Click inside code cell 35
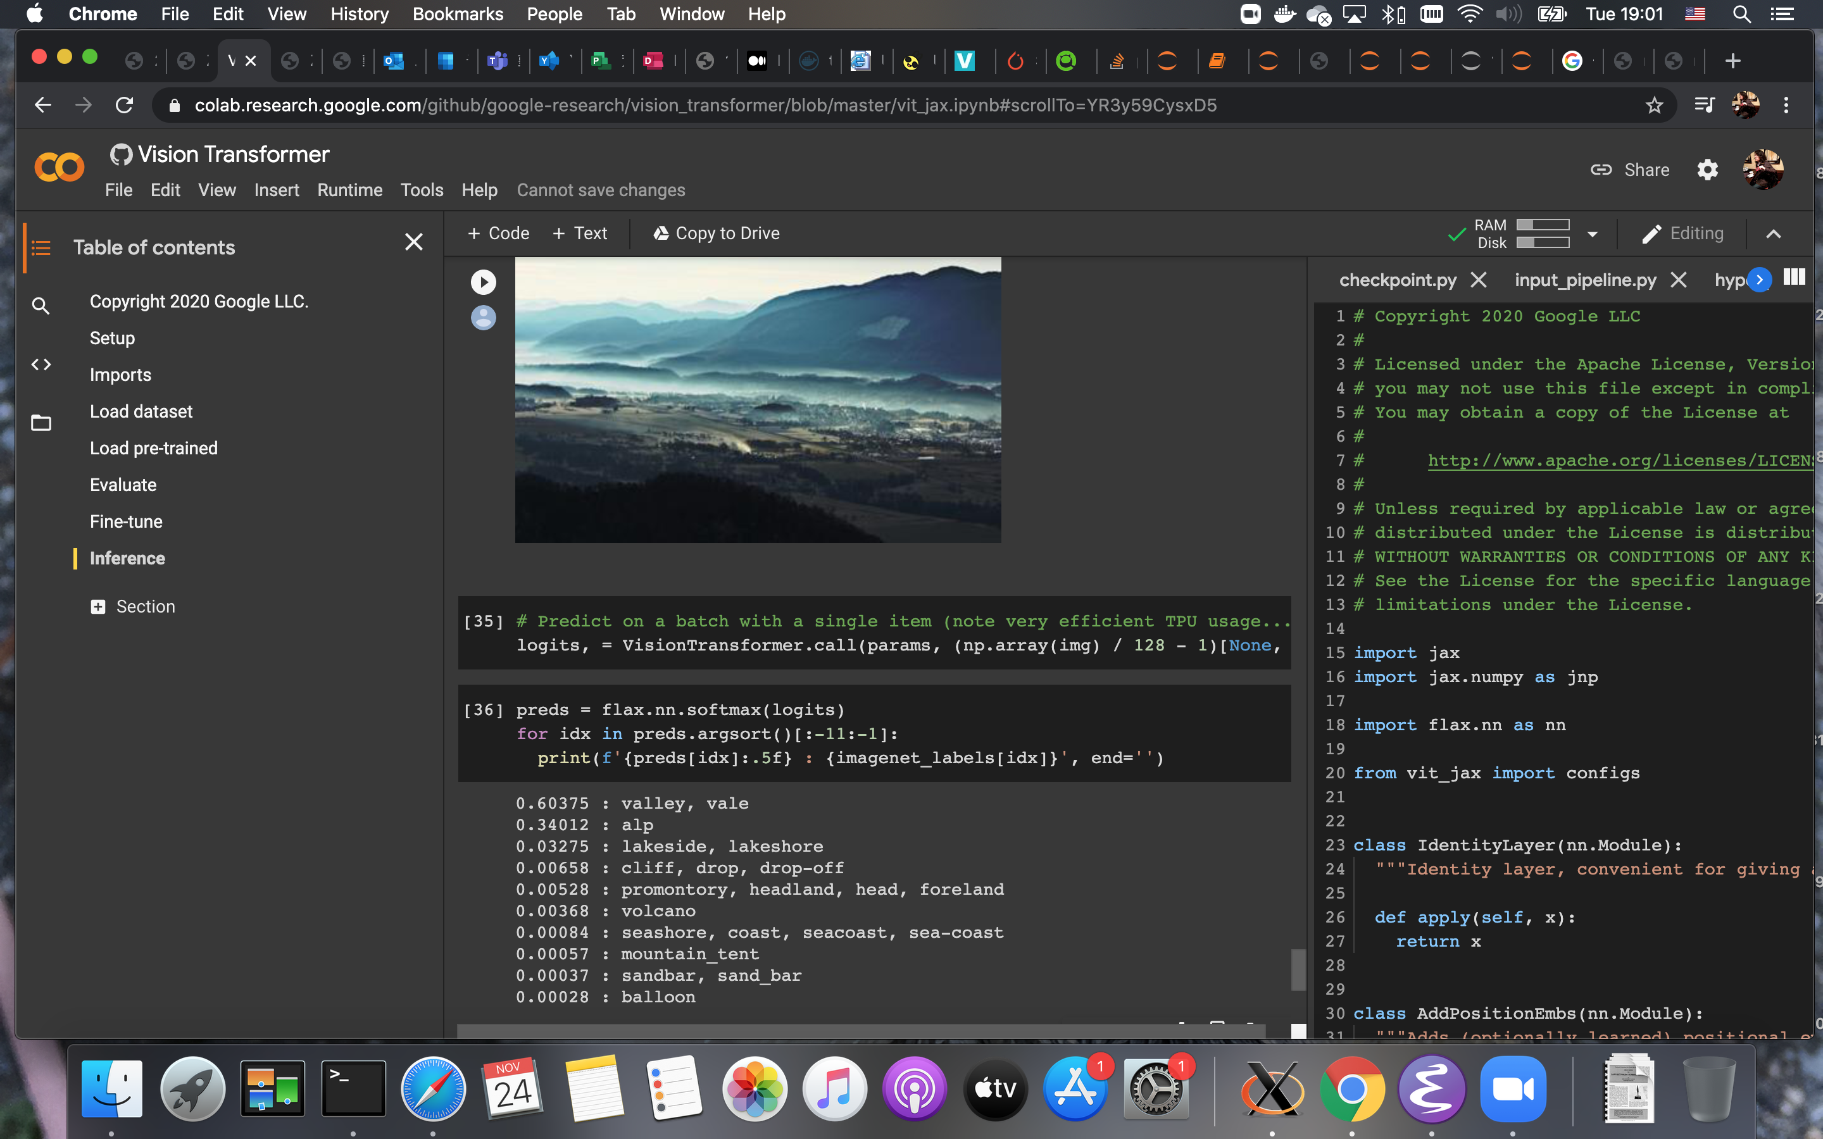1823x1139 pixels. click(874, 633)
